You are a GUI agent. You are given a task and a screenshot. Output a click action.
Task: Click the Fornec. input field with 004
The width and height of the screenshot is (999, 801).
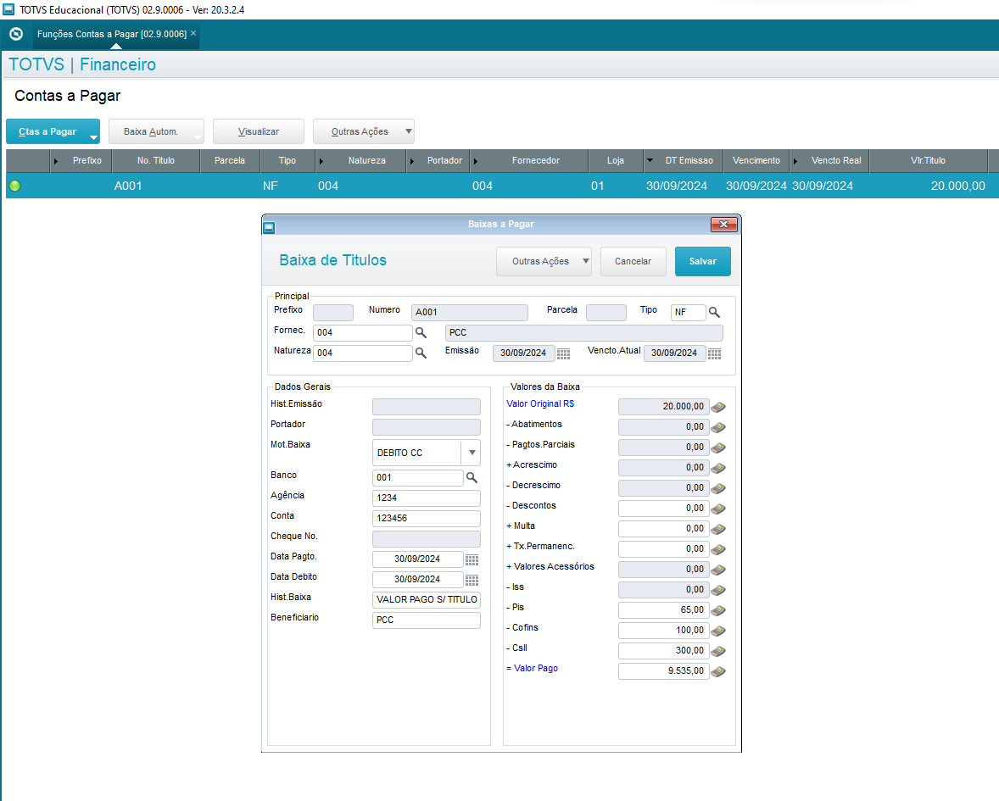362,332
